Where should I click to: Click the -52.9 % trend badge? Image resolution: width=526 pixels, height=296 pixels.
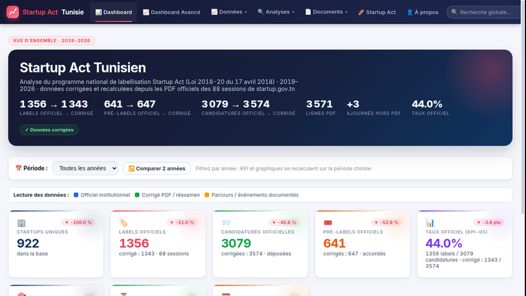click(386, 223)
